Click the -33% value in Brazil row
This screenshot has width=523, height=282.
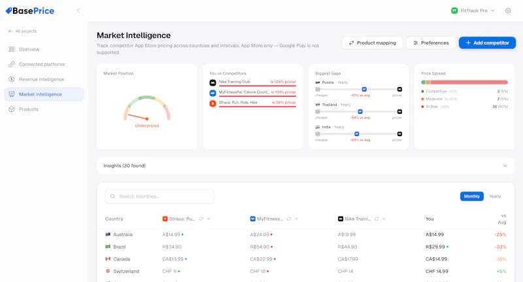(x=500, y=247)
